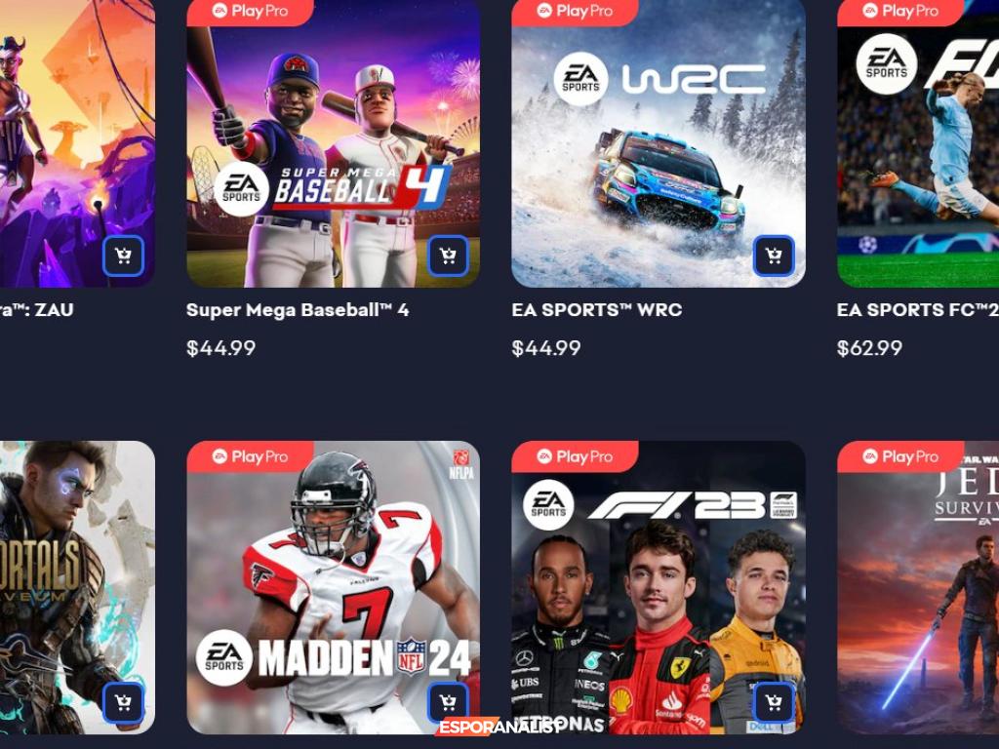Open the EA SPORTS WRC title link
Viewport: 999px width, 749px height.
(596, 310)
